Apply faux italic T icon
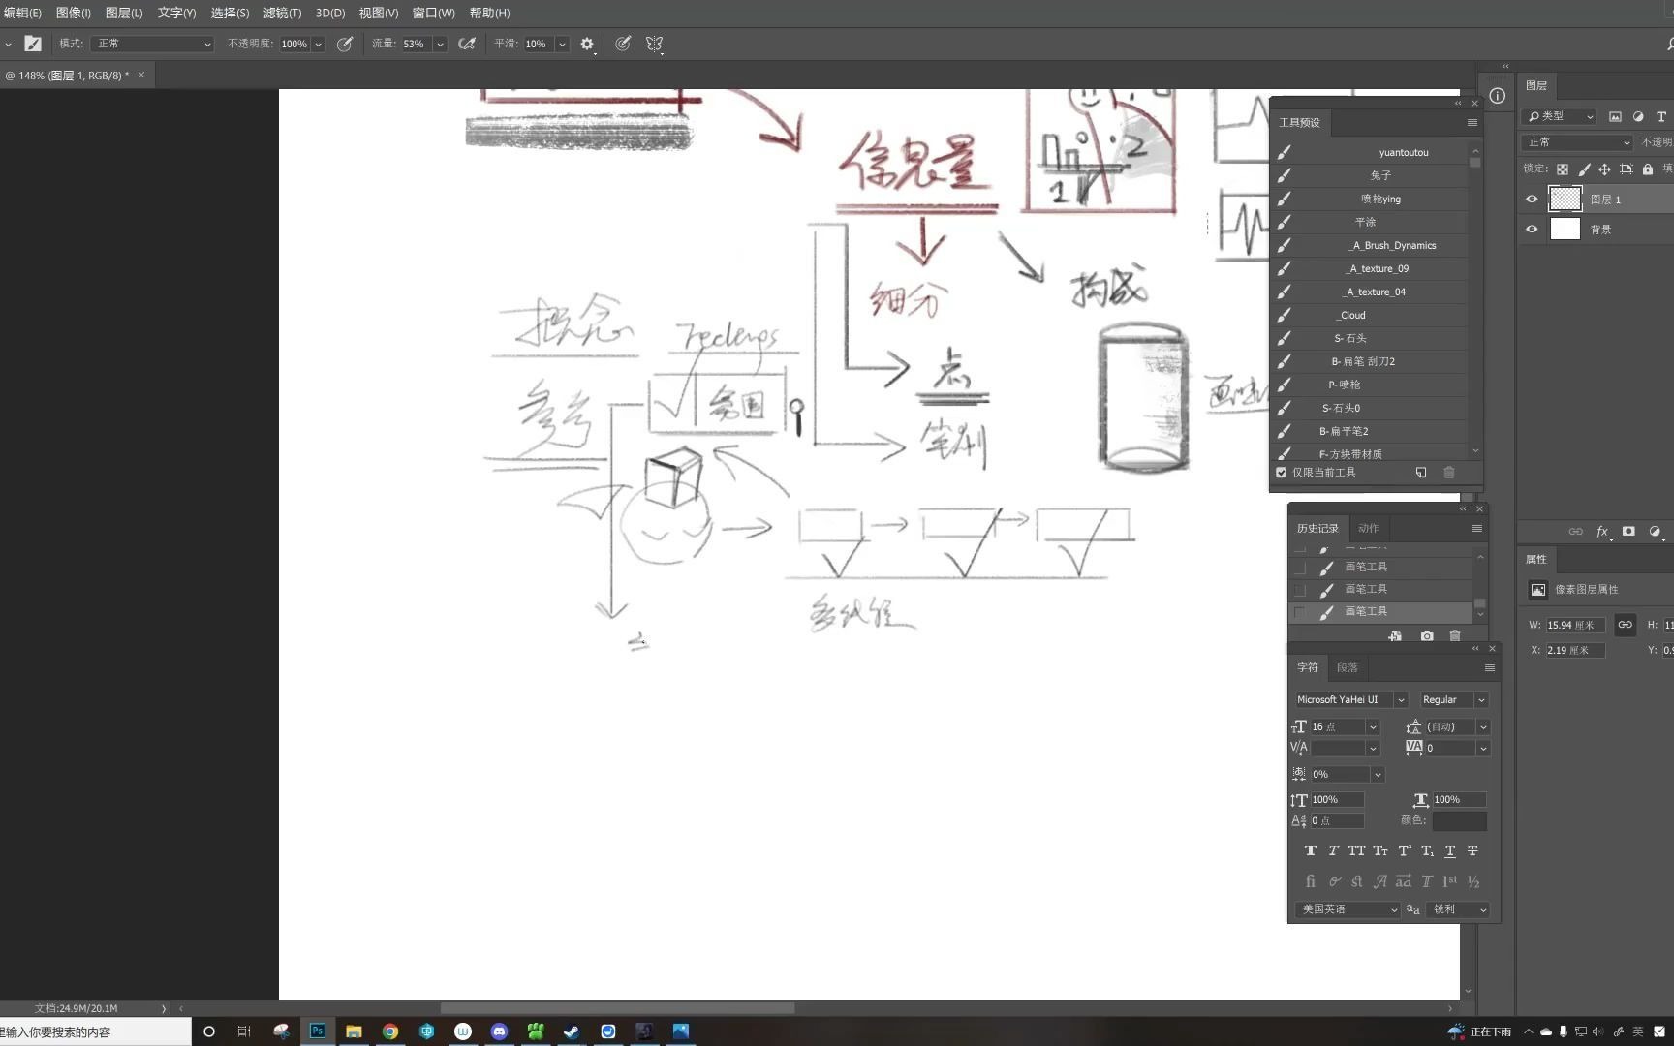This screenshot has height=1046, width=1674. click(x=1334, y=851)
